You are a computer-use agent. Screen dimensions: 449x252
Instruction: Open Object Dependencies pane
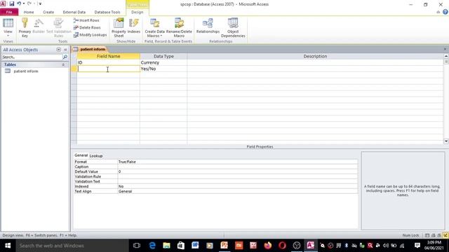(233, 27)
